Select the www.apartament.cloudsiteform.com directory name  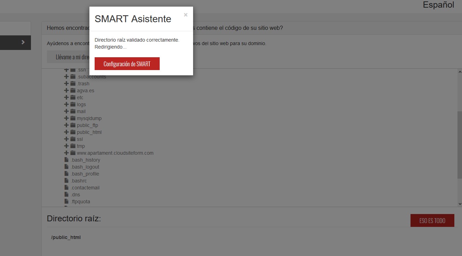point(115,153)
